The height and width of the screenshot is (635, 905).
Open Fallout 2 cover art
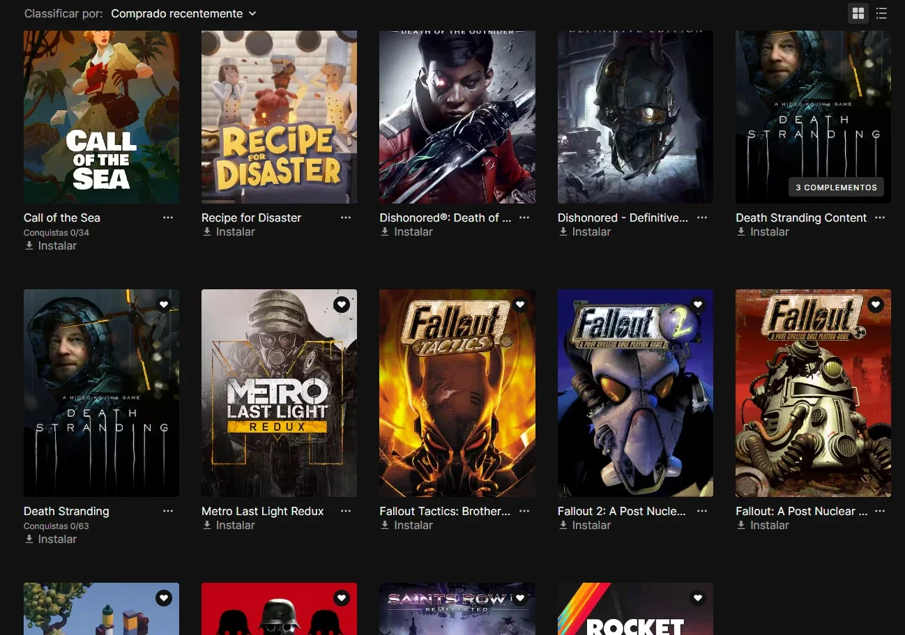coord(635,393)
